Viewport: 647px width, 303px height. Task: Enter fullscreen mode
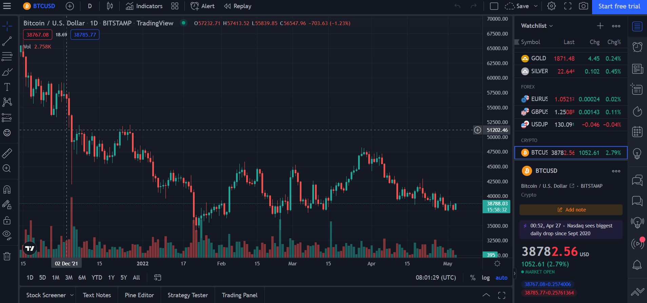(568, 6)
